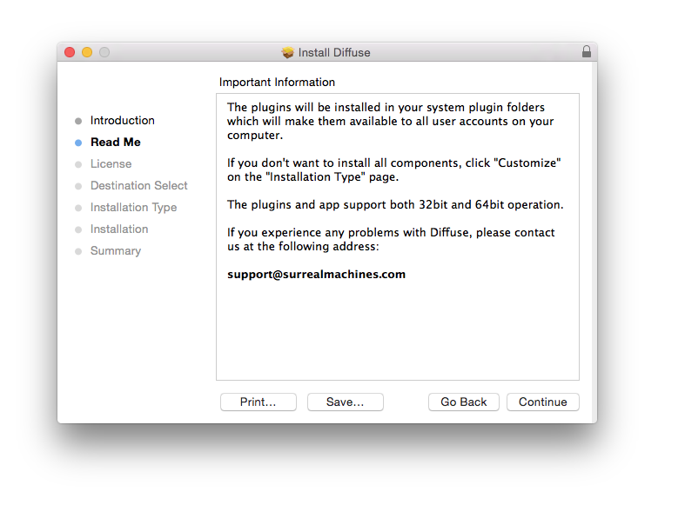Screen dimensions: 685x505
Task: Select the Introduction step label
Action: [x=122, y=121]
